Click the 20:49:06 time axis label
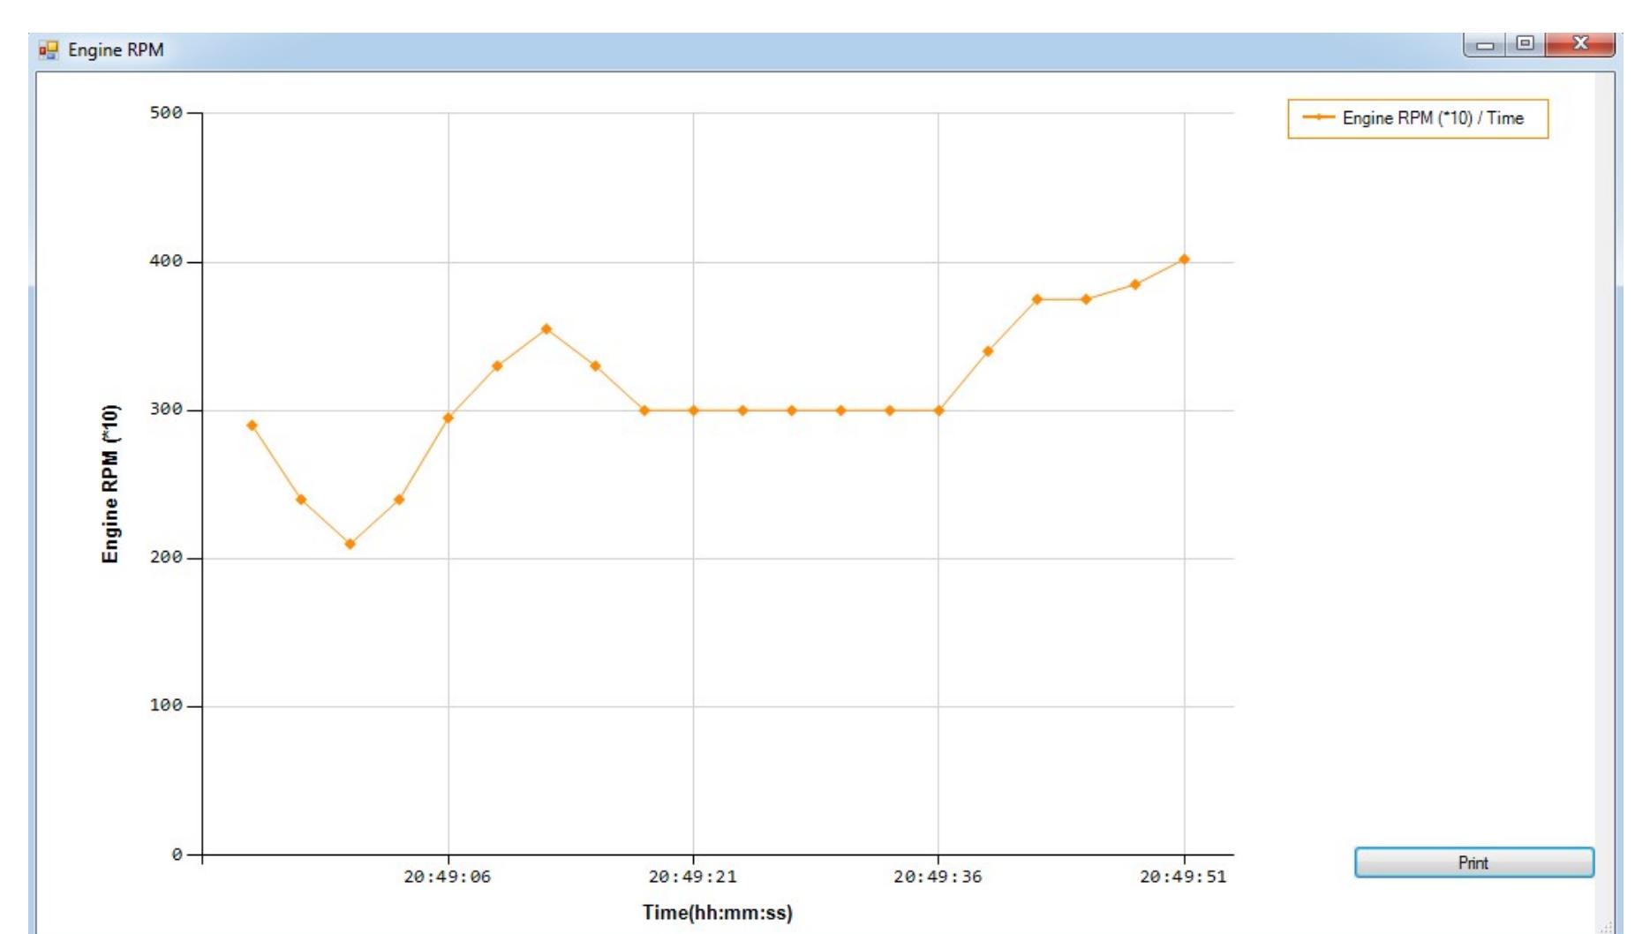Viewport: 1635px width, 934px height. [x=447, y=877]
